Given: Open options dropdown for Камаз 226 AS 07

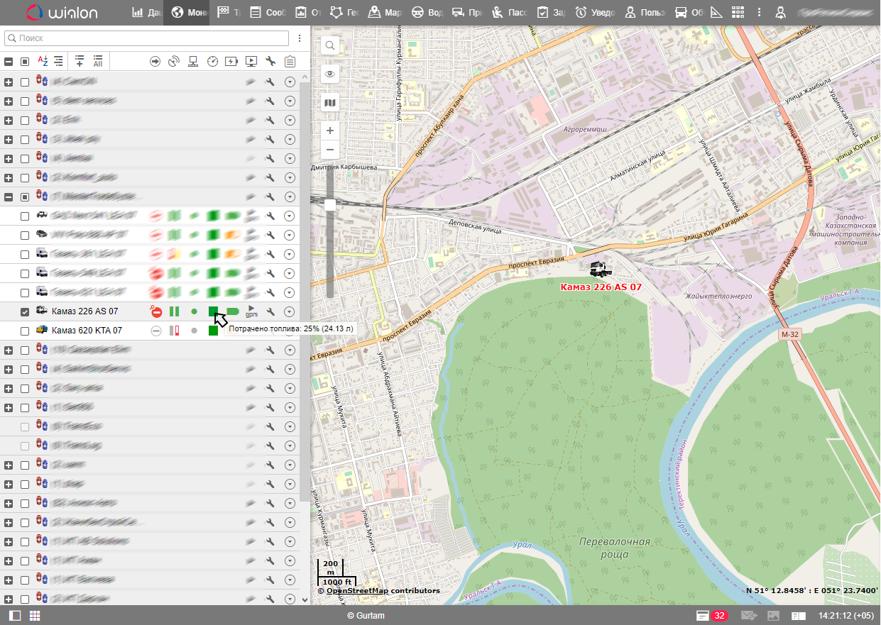Looking at the screenshot, I should click(x=290, y=311).
